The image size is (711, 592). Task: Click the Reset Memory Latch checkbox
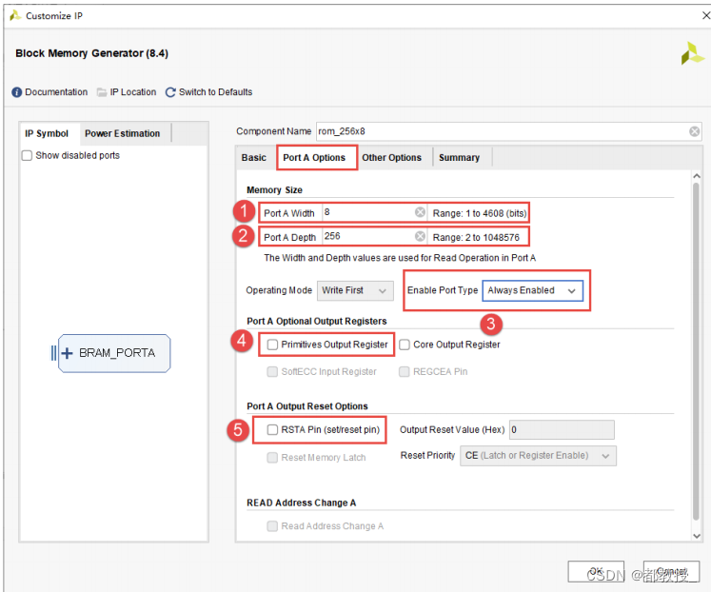[272, 458]
